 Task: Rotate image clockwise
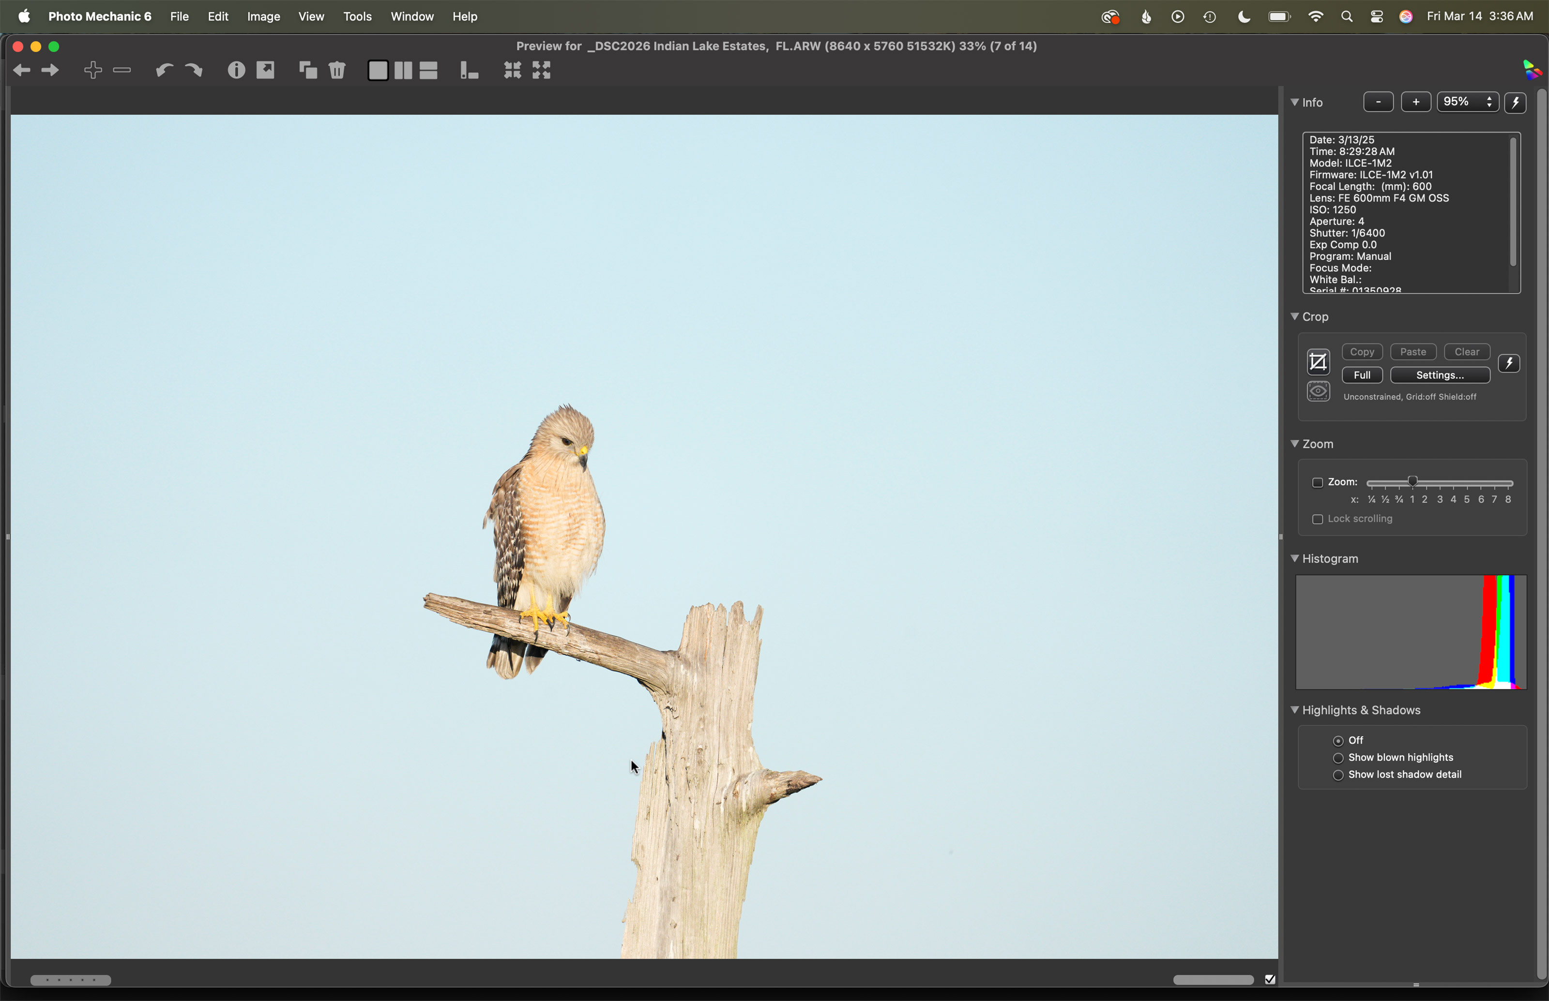(x=193, y=70)
